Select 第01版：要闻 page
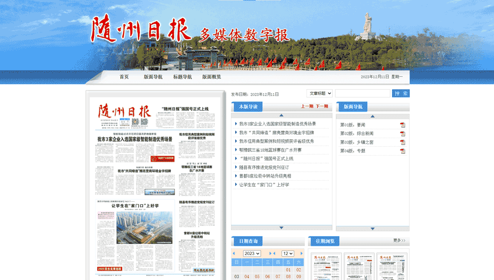The image size is (494, 280). point(352,125)
